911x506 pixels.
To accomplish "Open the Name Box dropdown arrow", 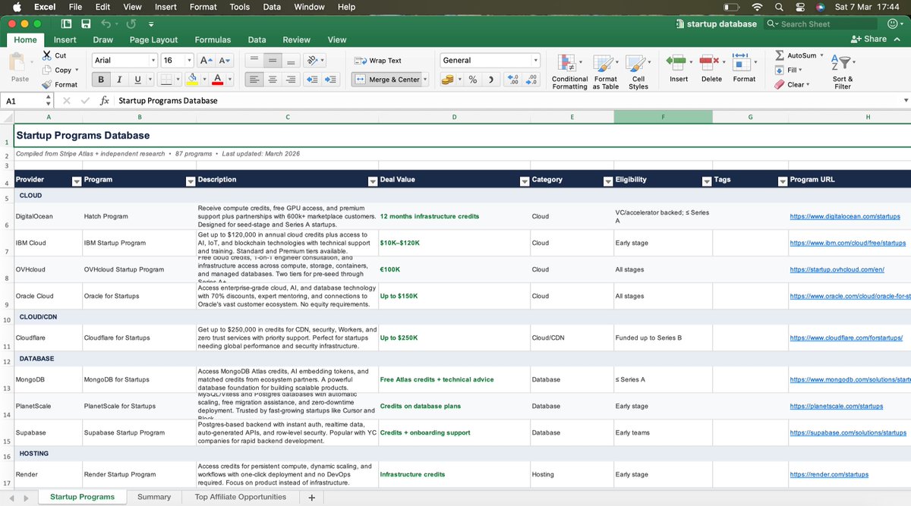I will [x=47, y=100].
